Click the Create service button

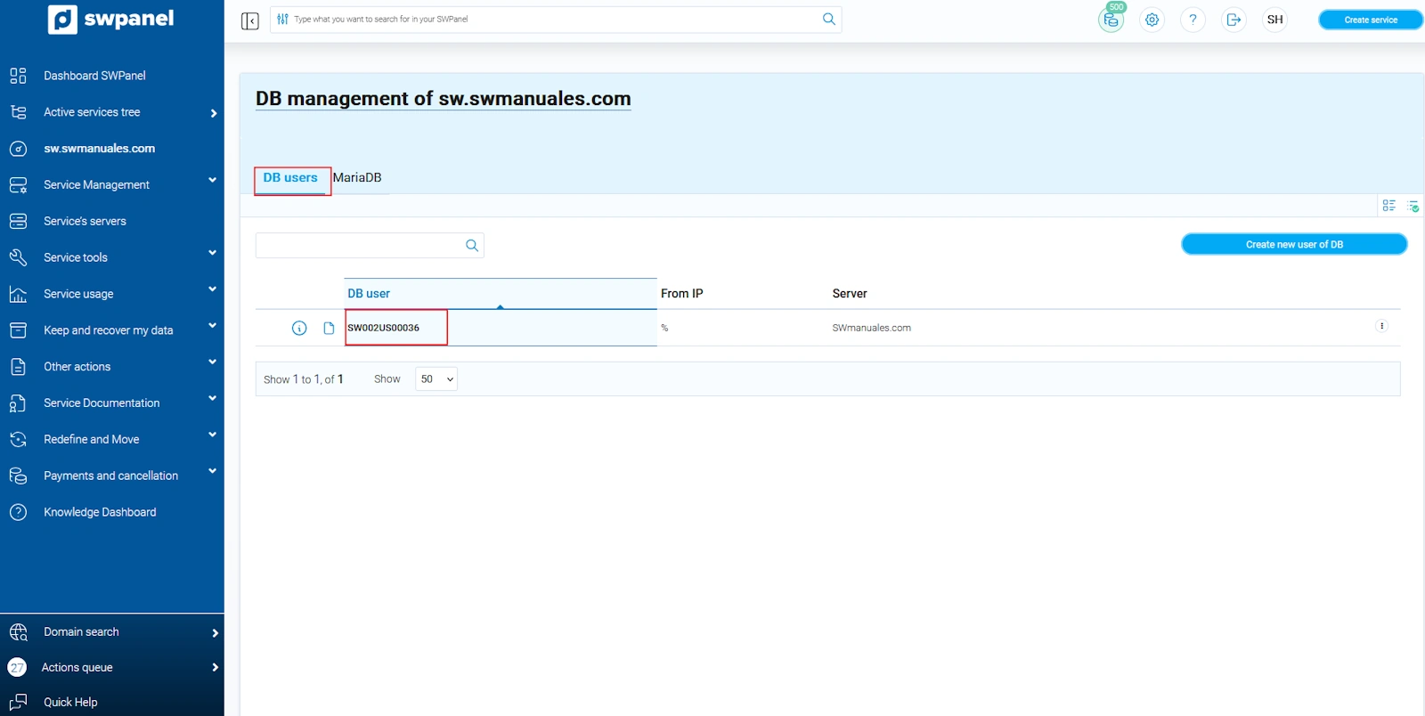pos(1370,20)
